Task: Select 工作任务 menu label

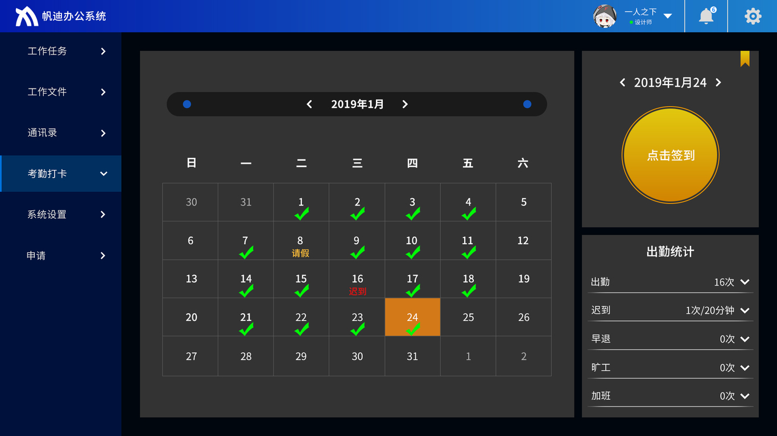Action: point(47,51)
